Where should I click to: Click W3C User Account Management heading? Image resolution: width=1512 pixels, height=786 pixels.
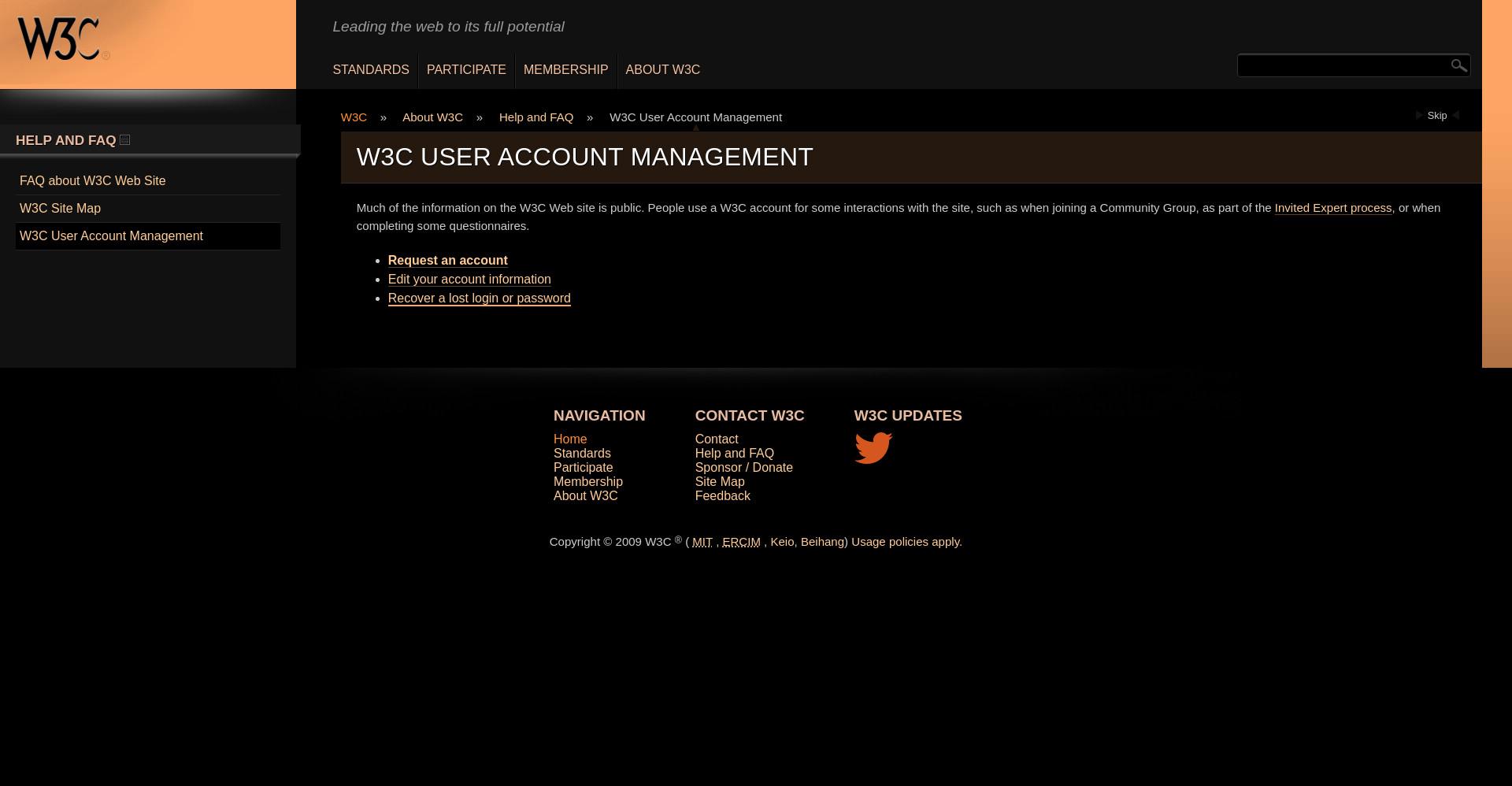coord(584,158)
